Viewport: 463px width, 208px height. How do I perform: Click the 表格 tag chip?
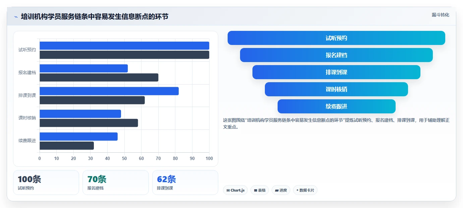[x=259, y=190]
